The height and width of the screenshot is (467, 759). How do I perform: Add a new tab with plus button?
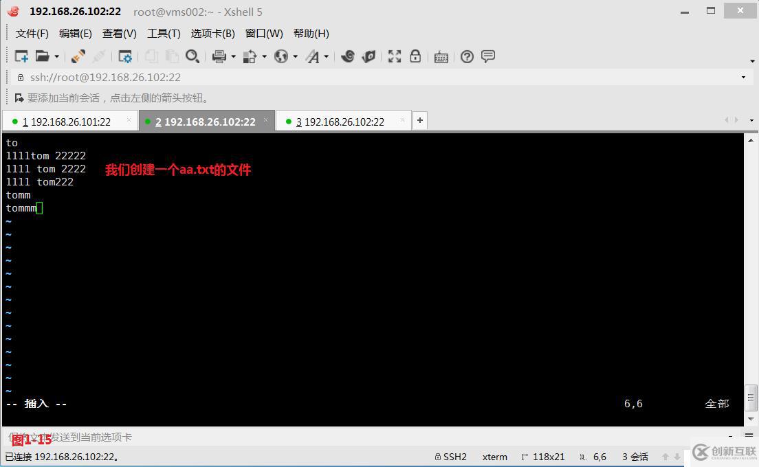pyautogui.click(x=419, y=120)
